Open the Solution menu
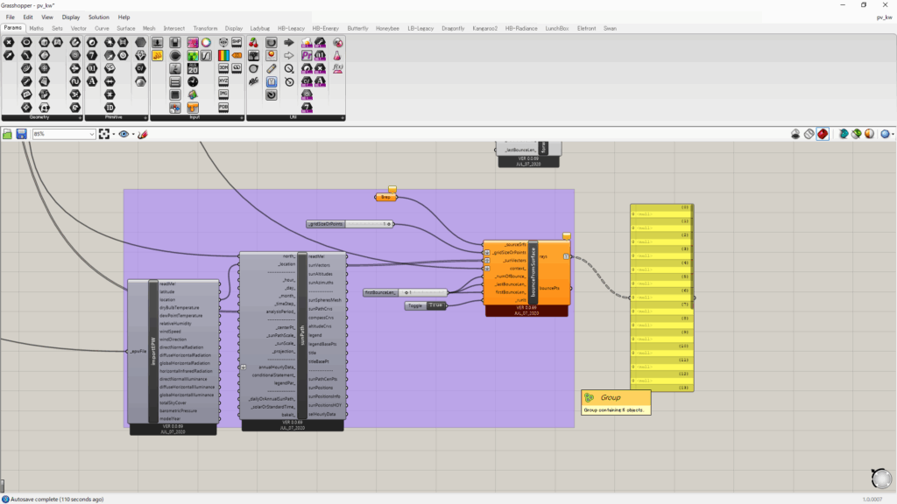This screenshot has width=897, height=504. pos(98,17)
